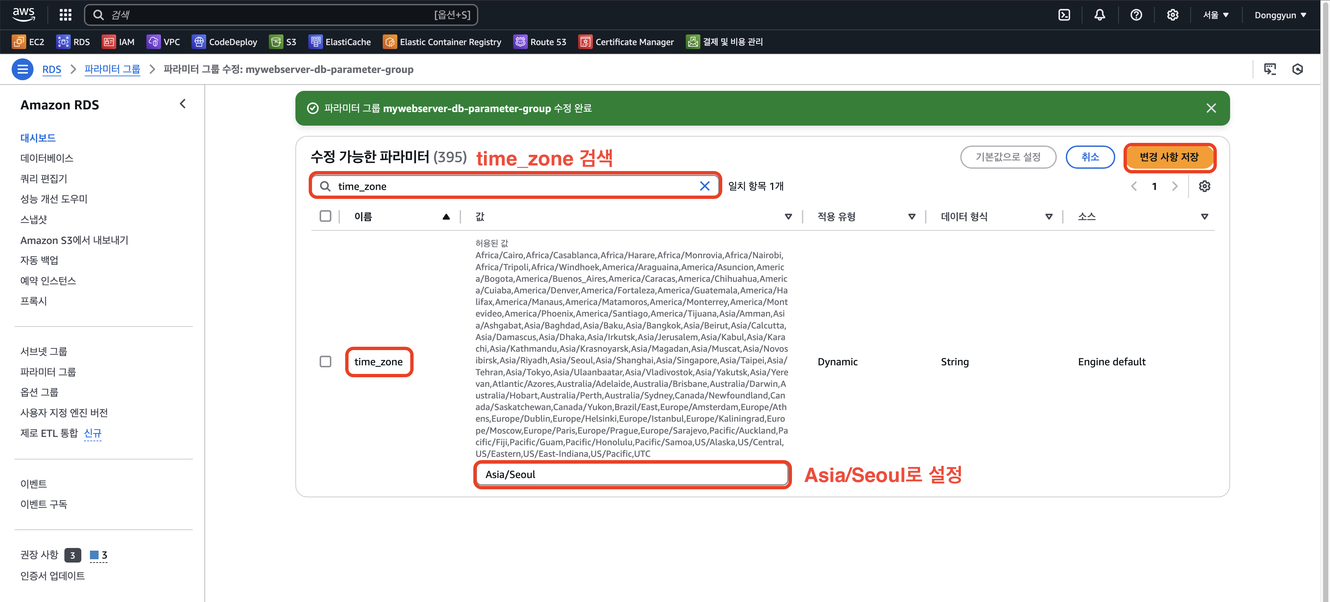This screenshot has width=1330, height=602.
Task: Click 기본값으로 설정 button
Action: point(1008,157)
